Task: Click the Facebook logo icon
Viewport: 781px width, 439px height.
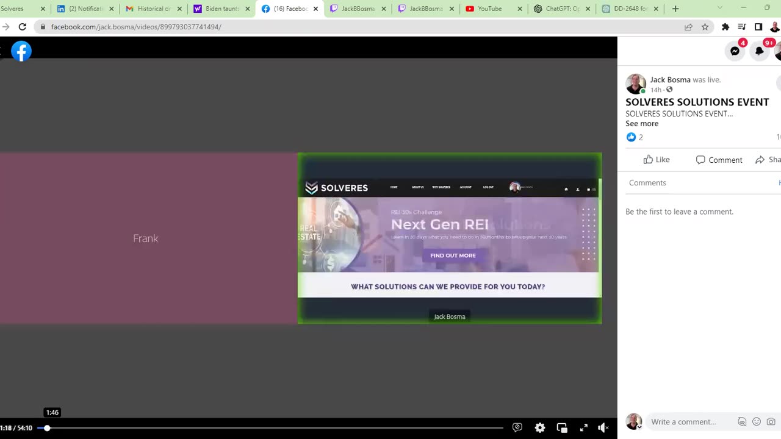Action: [x=21, y=51]
